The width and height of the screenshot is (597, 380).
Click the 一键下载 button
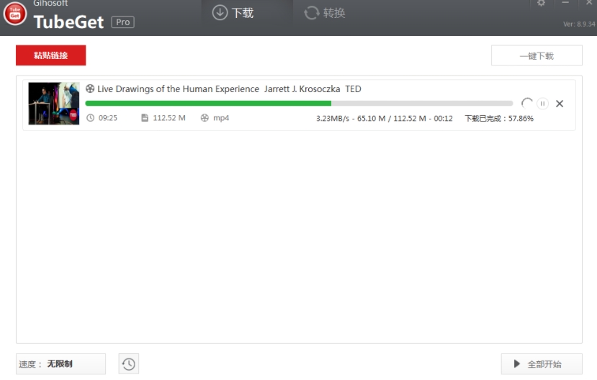[537, 55]
